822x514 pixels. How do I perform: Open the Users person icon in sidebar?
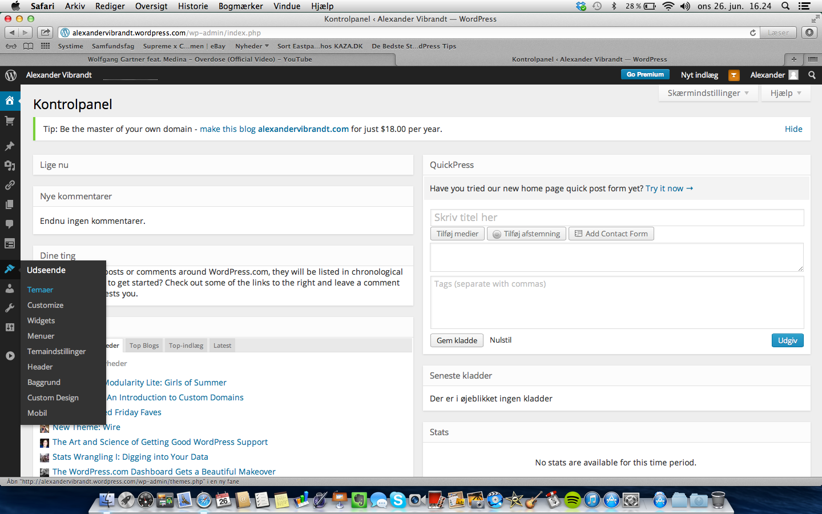pyautogui.click(x=10, y=288)
